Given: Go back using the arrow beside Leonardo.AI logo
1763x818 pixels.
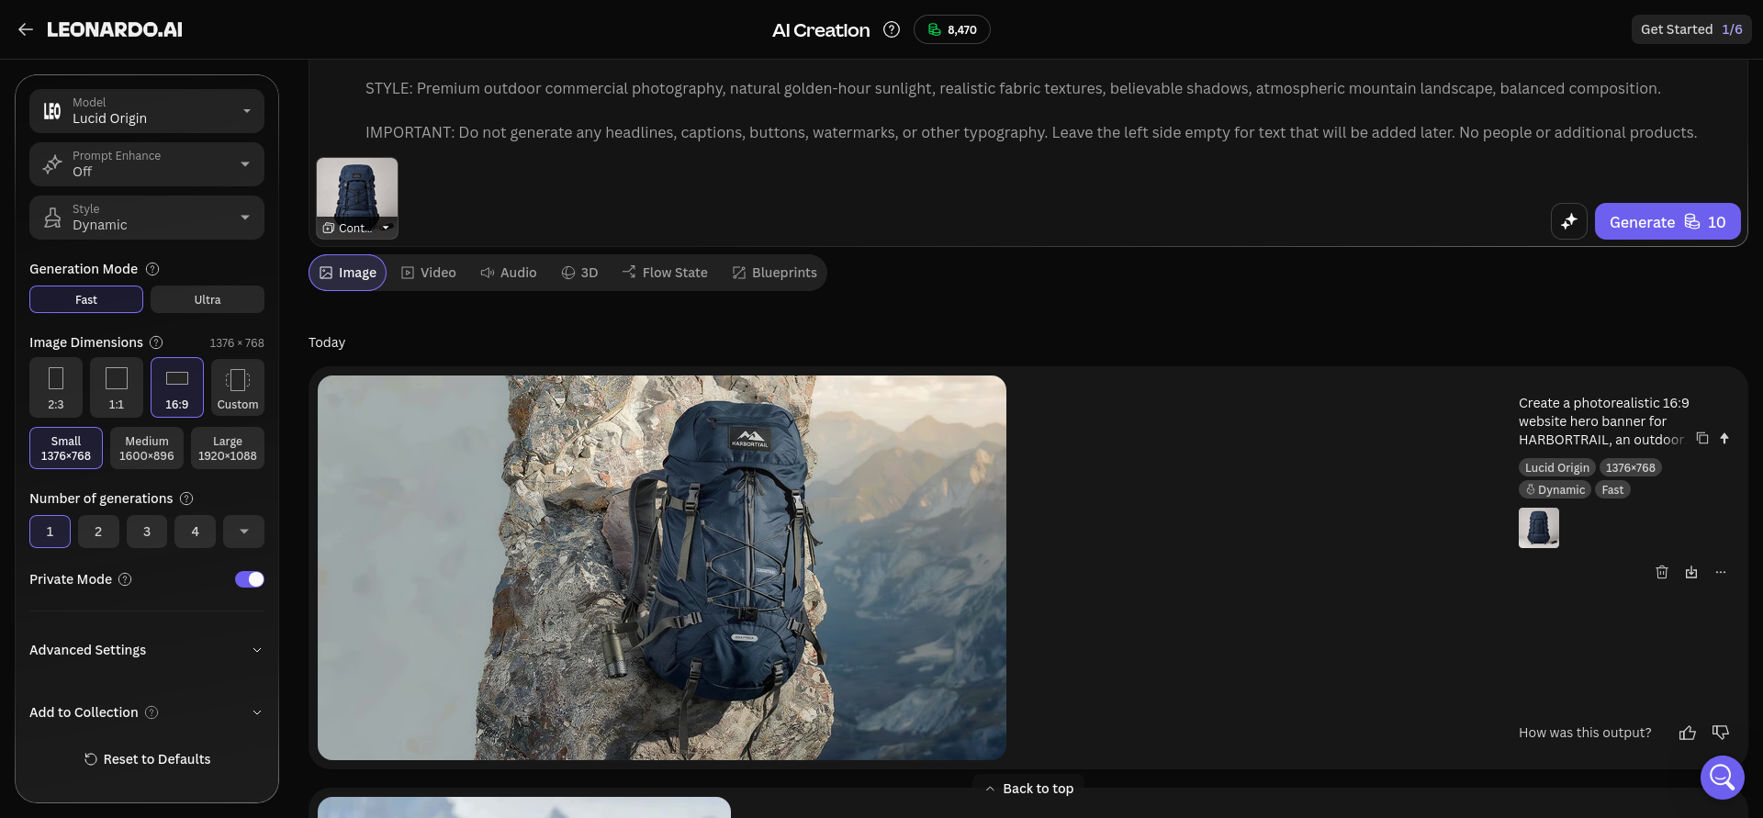Looking at the screenshot, I should [x=26, y=29].
